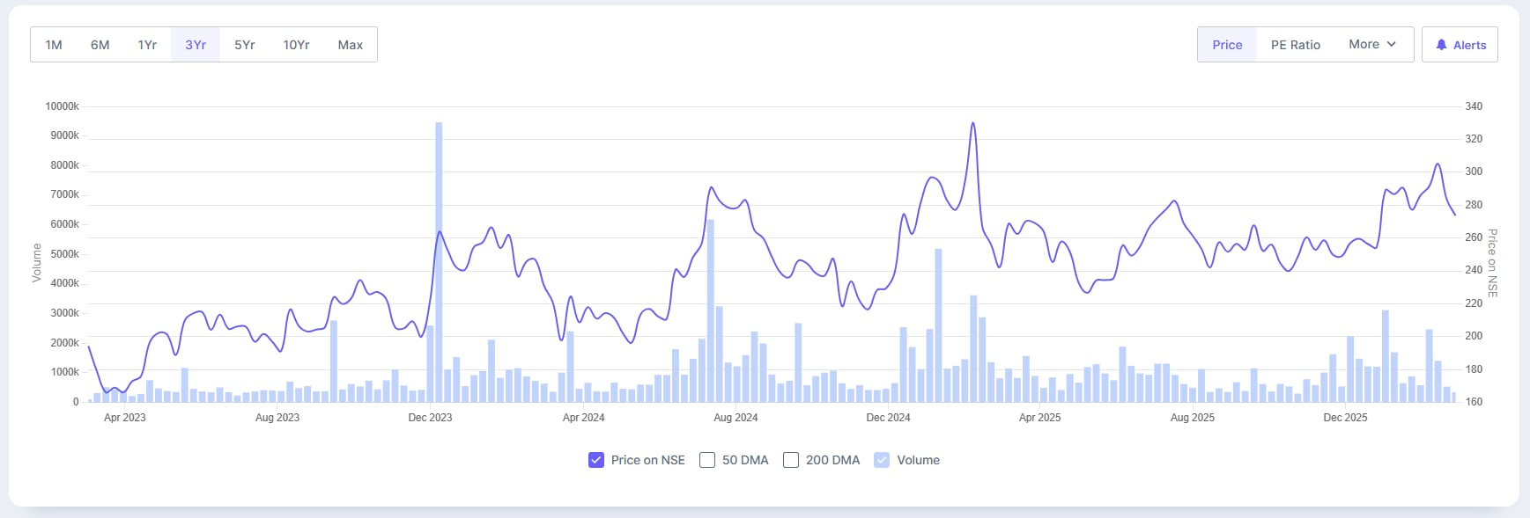Open the Alerts button
This screenshot has width=1530, height=518.
pos(1460,45)
